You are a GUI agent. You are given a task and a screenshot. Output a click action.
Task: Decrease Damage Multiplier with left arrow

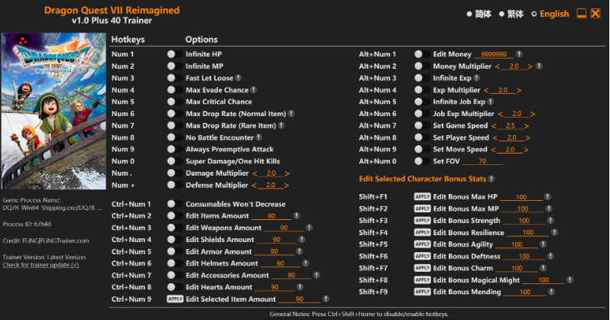pos(255,173)
